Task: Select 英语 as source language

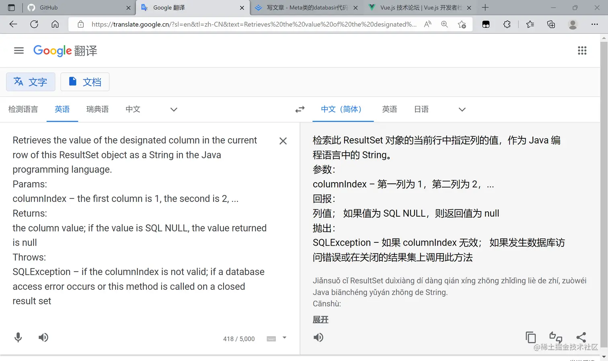Action: 62,109
